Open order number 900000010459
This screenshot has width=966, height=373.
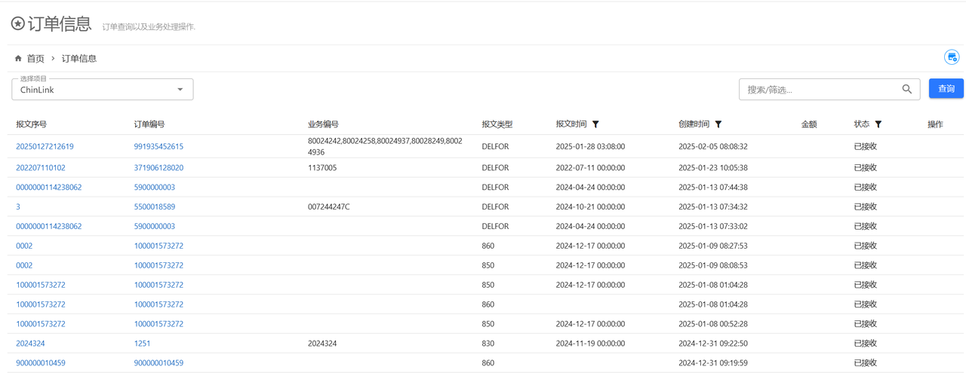[x=158, y=363]
